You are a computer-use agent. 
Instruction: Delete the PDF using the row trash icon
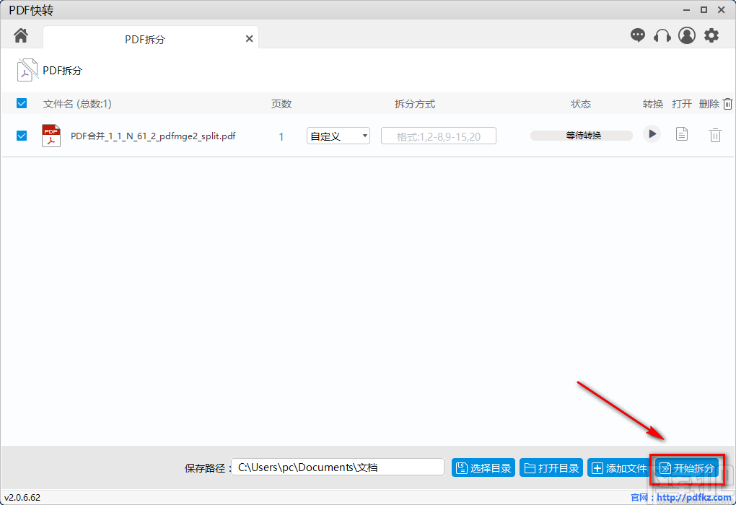(715, 134)
